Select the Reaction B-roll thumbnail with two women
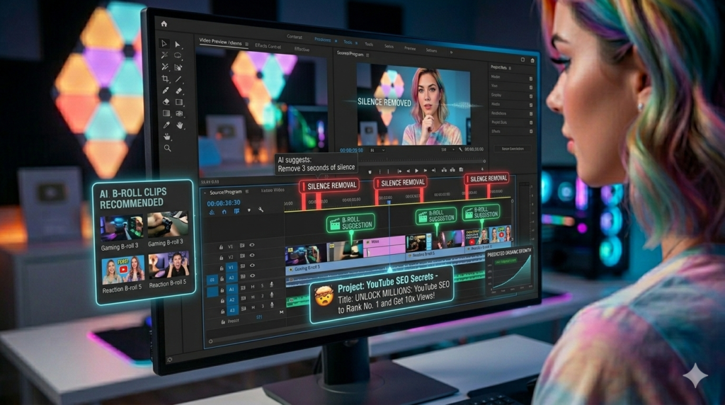This screenshot has height=405, width=725. (123, 270)
